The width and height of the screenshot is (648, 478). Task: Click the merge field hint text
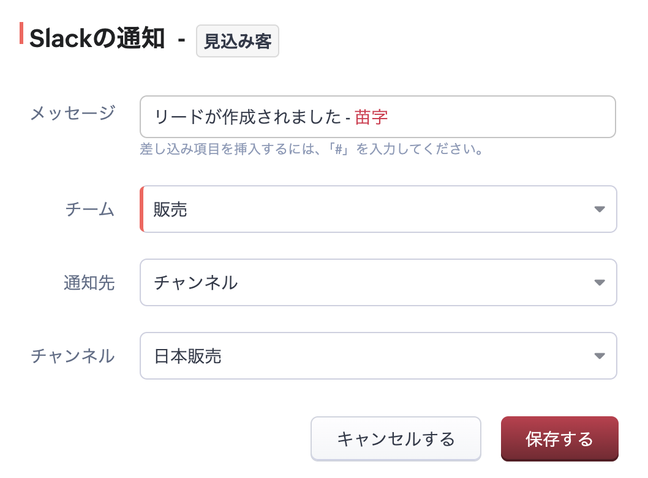[x=311, y=149]
